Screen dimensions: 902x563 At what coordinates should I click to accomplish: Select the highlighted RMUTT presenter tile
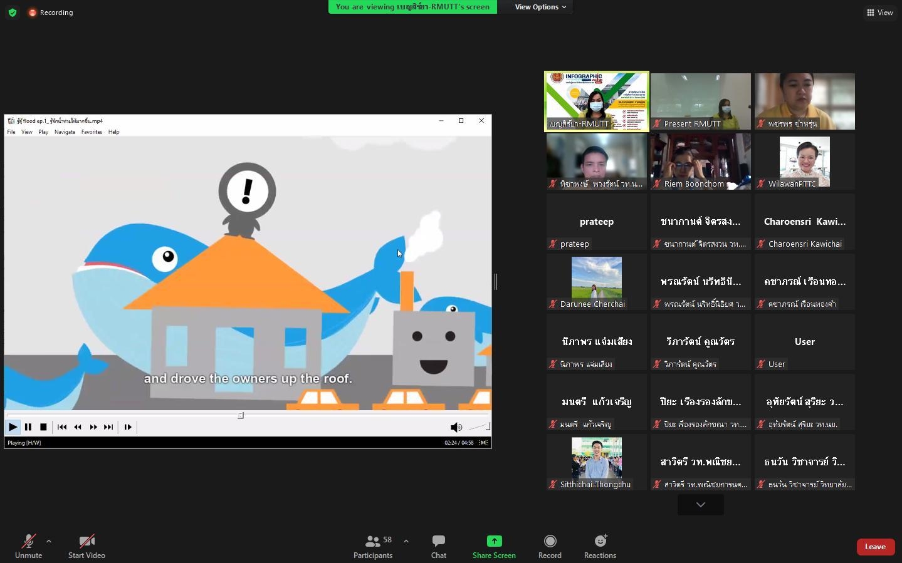click(x=597, y=101)
